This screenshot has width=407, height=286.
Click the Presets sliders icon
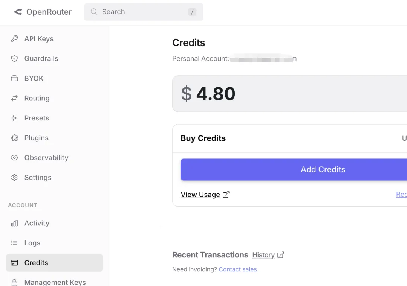pyautogui.click(x=14, y=118)
